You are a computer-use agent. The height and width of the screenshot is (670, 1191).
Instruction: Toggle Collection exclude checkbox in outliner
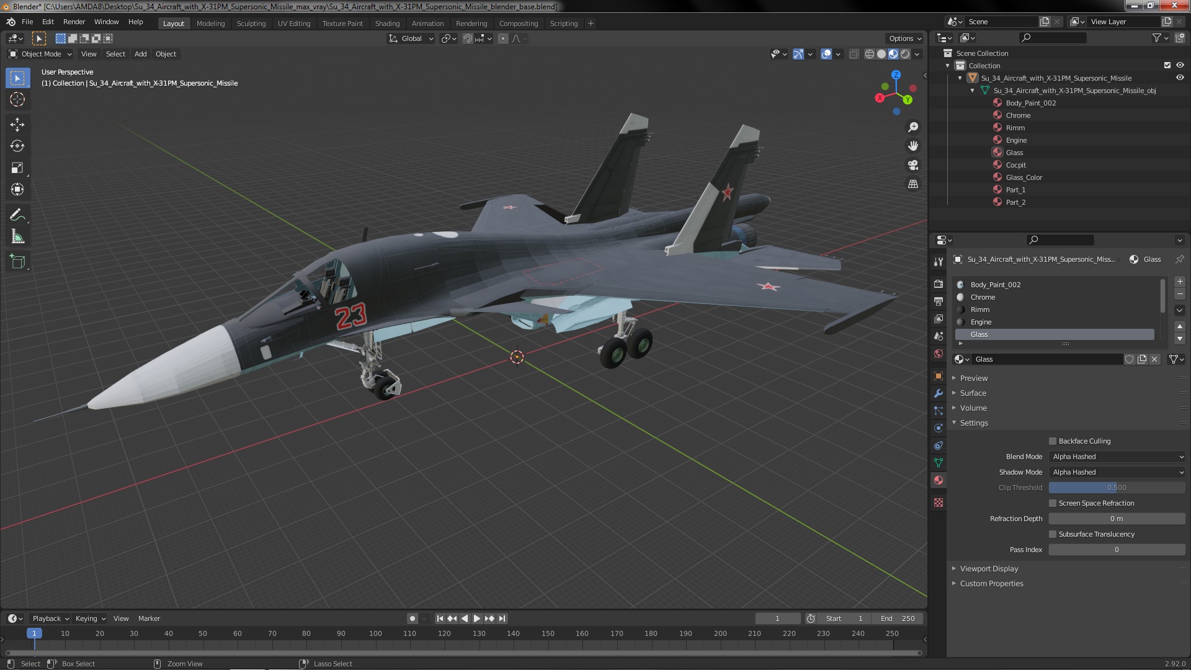tap(1167, 65)
